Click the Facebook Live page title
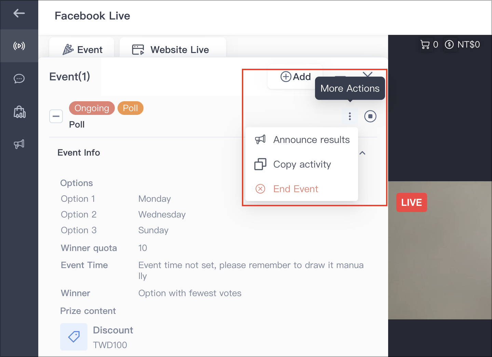The image size is (492, 357). (x=93, y=16)
